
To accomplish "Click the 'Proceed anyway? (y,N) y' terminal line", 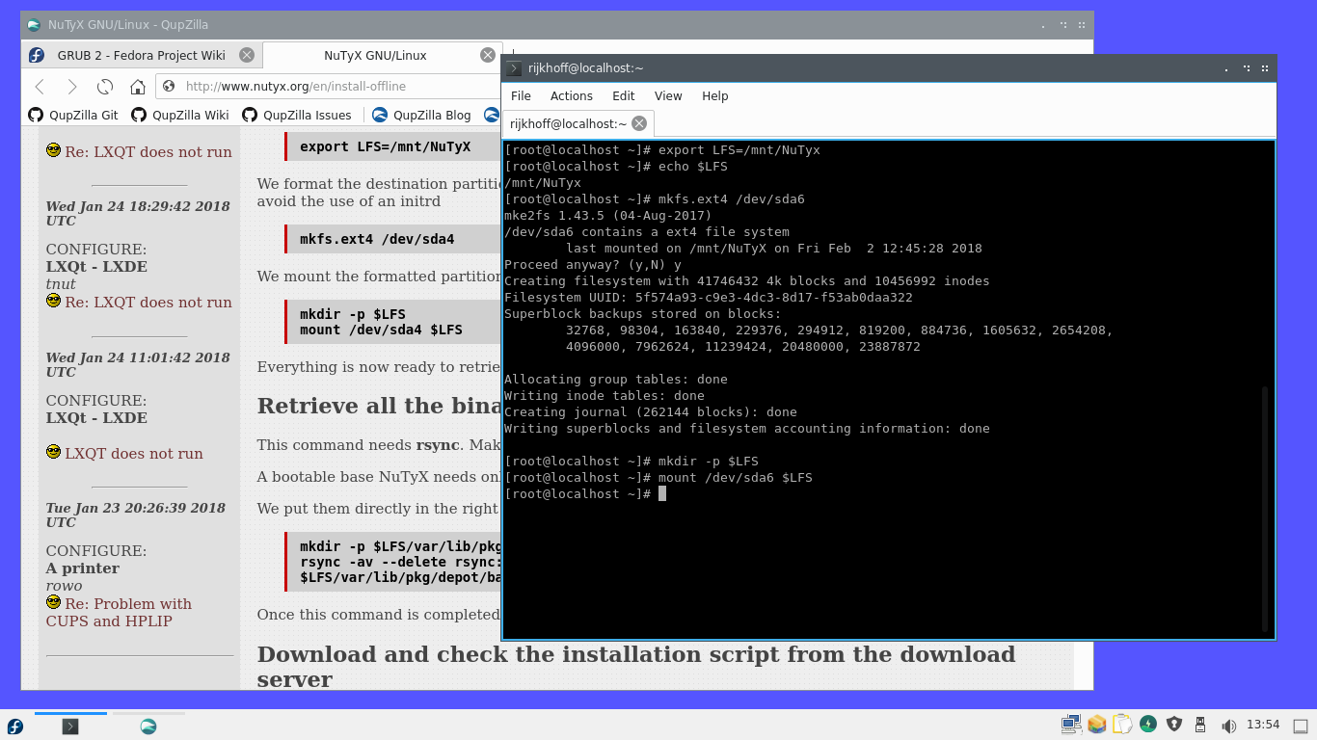I will [x=593, y=264].
